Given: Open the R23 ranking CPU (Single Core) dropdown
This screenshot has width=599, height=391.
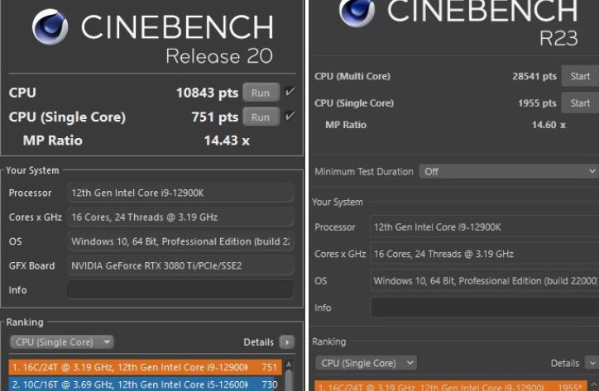Looking at the screenshot, I should point(368,363).
